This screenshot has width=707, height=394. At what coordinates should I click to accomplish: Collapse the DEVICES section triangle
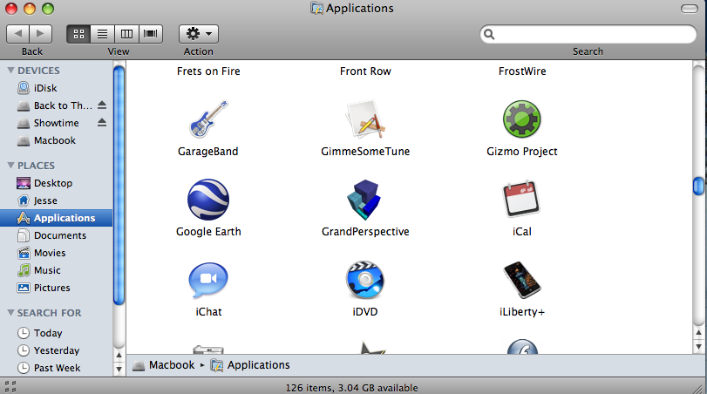10,71
